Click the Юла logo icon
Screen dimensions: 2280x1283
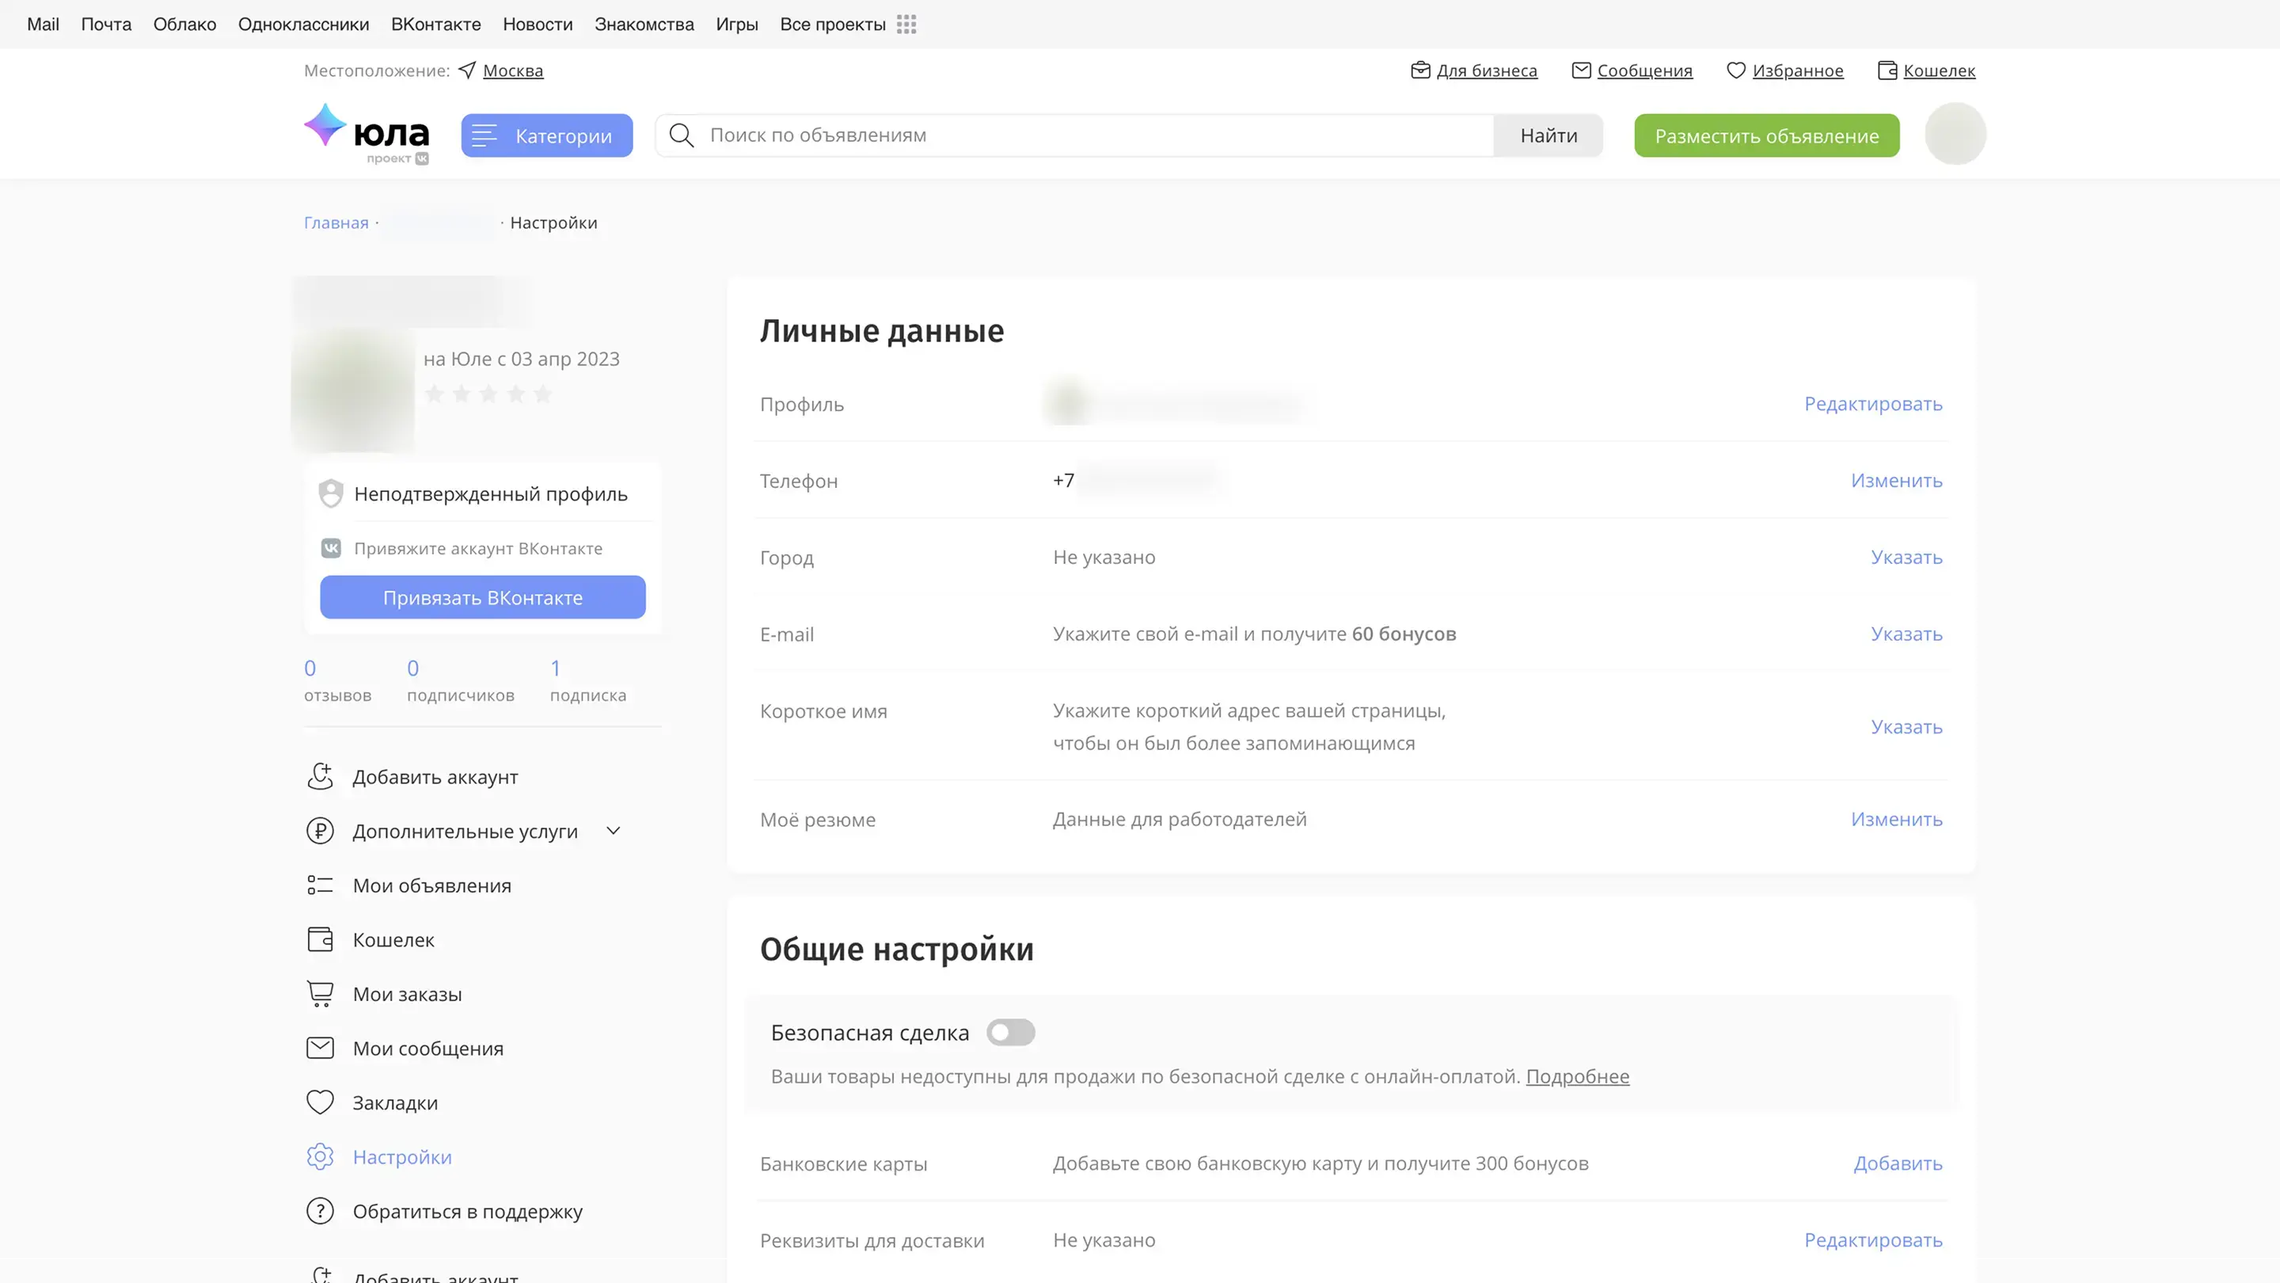coord(325,125)
